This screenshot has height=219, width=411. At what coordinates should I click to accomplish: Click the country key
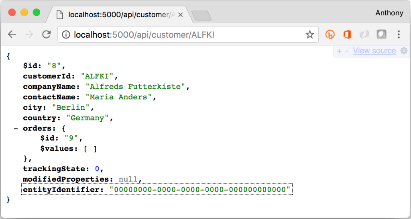pos(40,118)
